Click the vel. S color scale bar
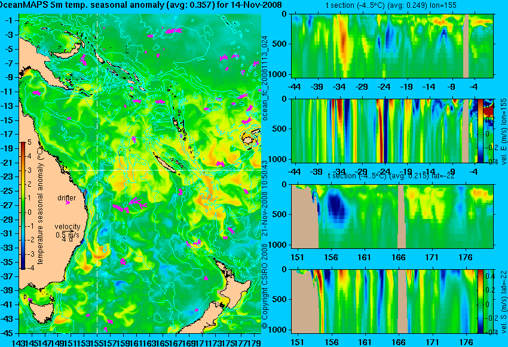This screenshot has width=508, height=347. (x=480, y=301)
